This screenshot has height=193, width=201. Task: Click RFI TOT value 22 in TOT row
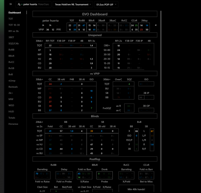click(50, 46)
